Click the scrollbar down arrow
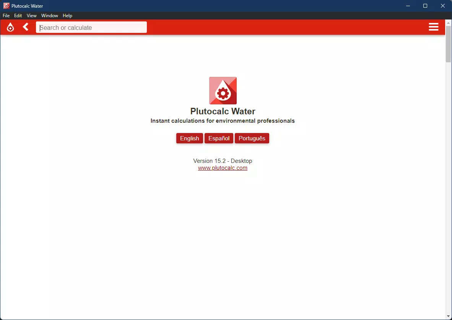Screen dimensions: 452x320 [x=448, y=317]
